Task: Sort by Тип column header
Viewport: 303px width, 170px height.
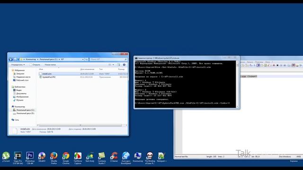Action: 101,69
